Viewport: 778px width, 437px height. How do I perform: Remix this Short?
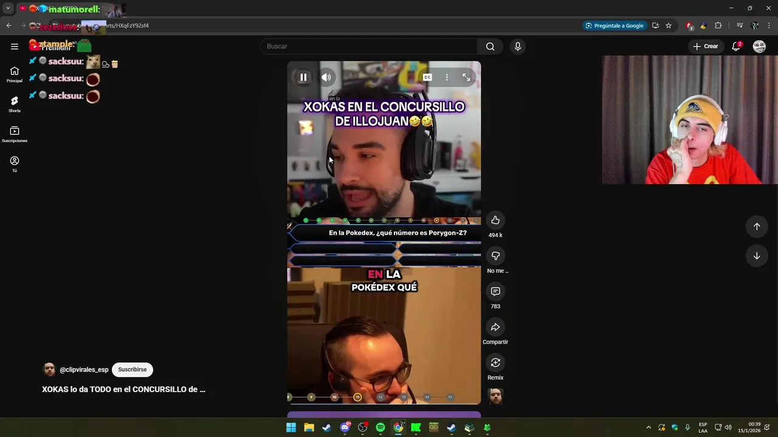point(495,362)
